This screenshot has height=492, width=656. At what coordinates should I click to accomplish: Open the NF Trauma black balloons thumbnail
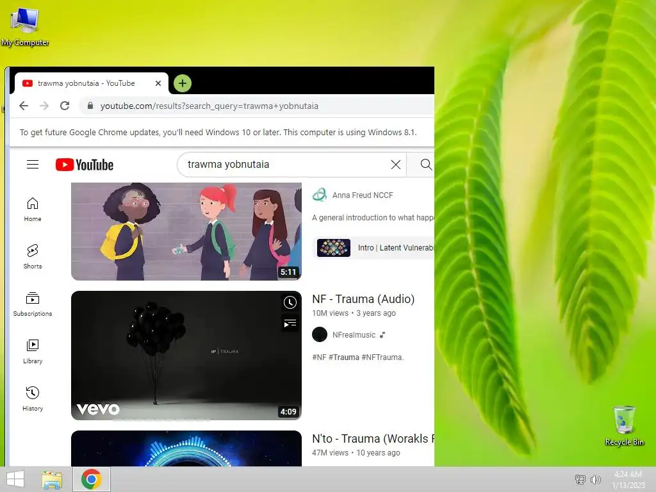click(186, 355)
